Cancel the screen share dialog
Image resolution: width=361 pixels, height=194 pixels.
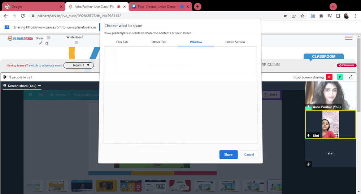pyautogui.click(x=249, y=154)
